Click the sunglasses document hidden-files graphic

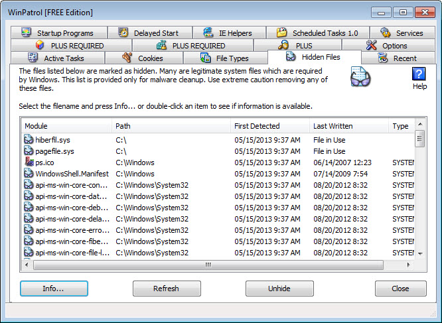pos(360,76)
